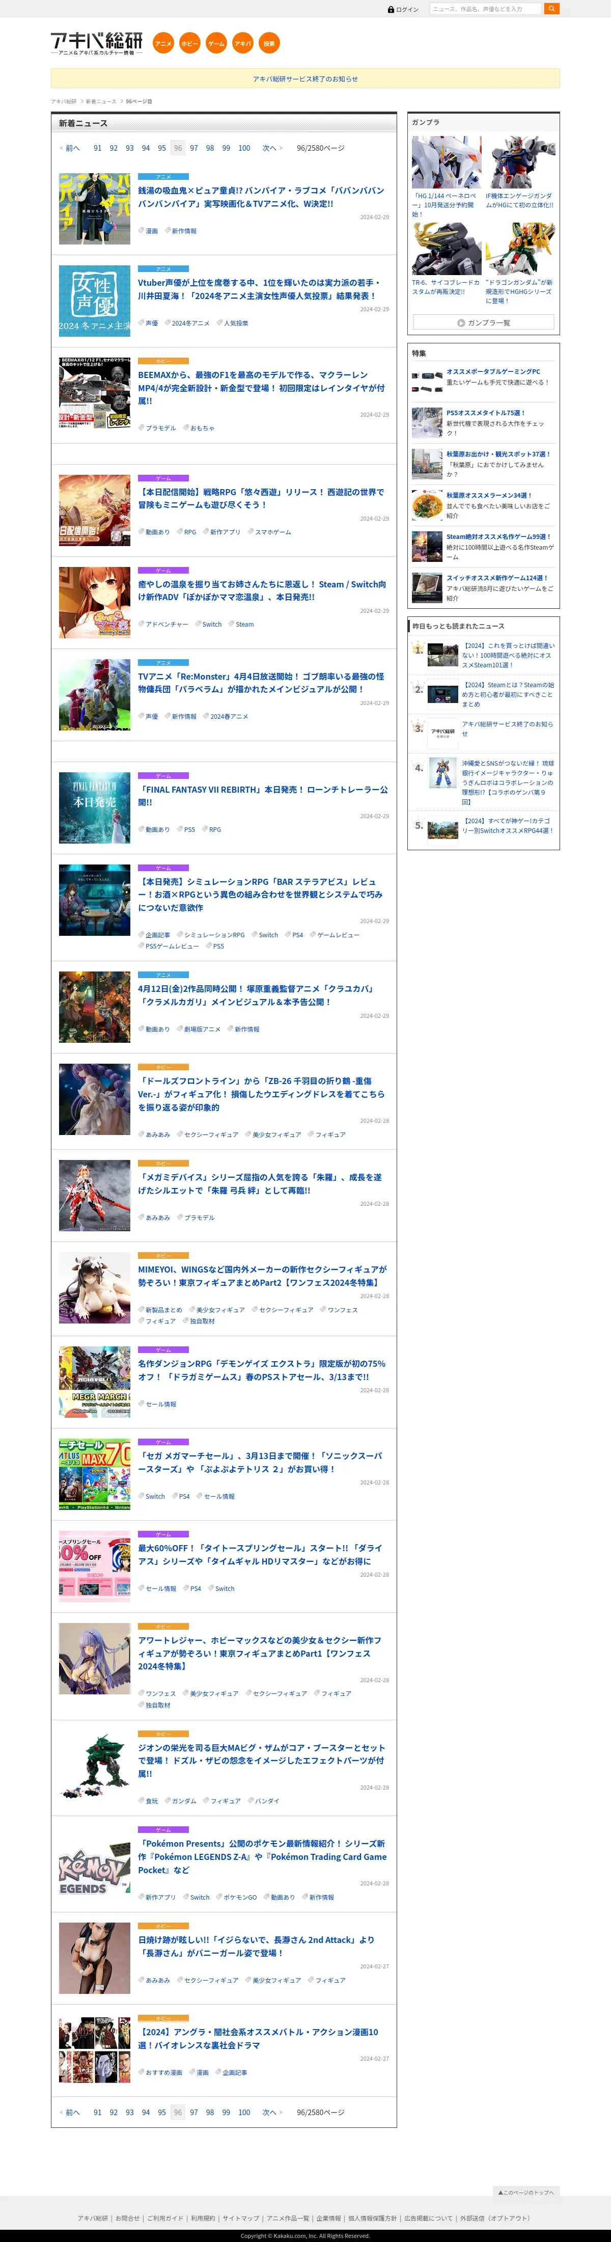The height and width of the screenshot is (2242, 611).
Task: Open the BEEMAX McLaren MP4/4 article
Action: coord(261,387)
